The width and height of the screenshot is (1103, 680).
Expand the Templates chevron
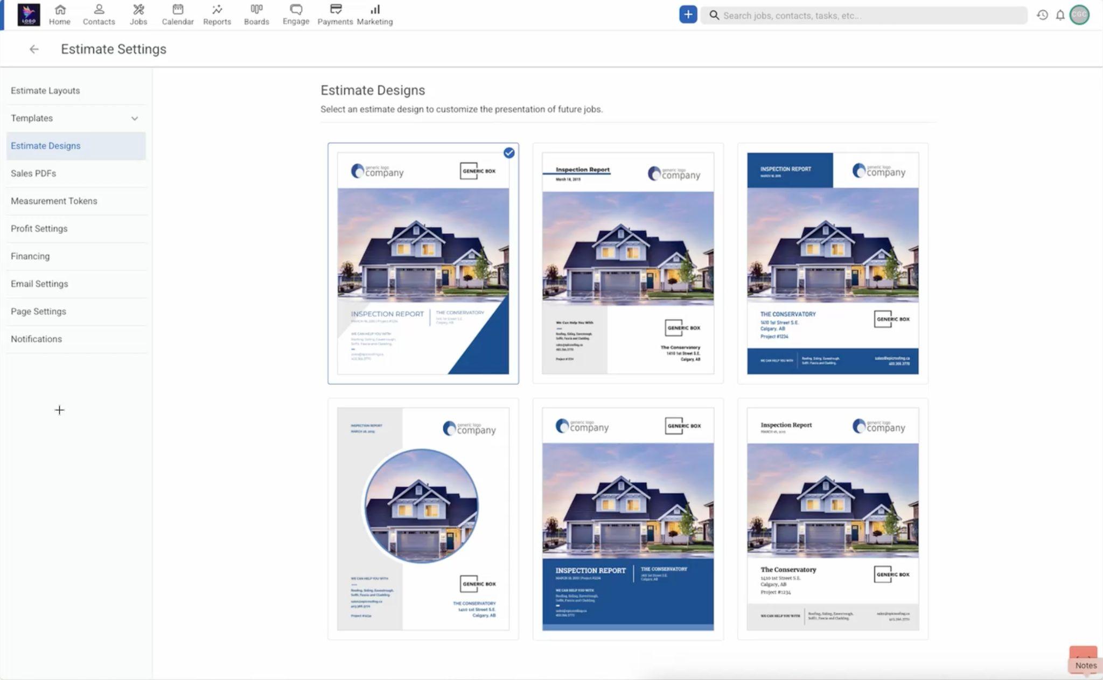point(135,118)
